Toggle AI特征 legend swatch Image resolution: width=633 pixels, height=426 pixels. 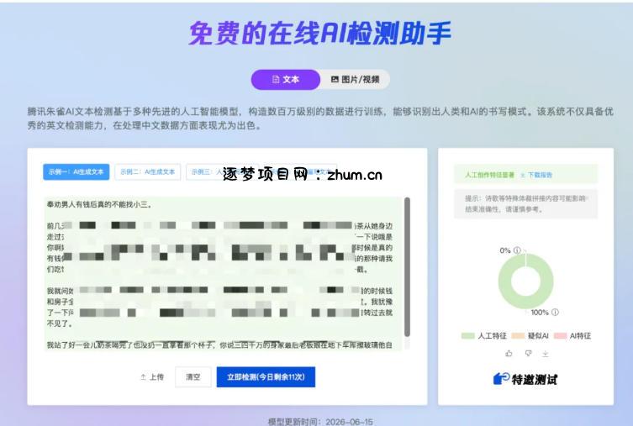click(561, 335)
